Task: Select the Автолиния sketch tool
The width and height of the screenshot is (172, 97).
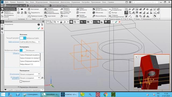Action: pos(33,9)
